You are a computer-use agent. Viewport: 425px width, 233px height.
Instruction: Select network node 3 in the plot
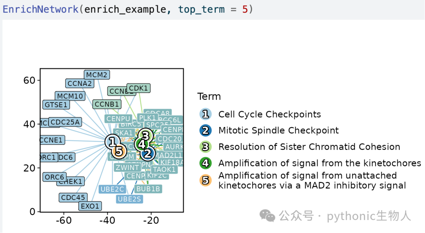(146, 136)
